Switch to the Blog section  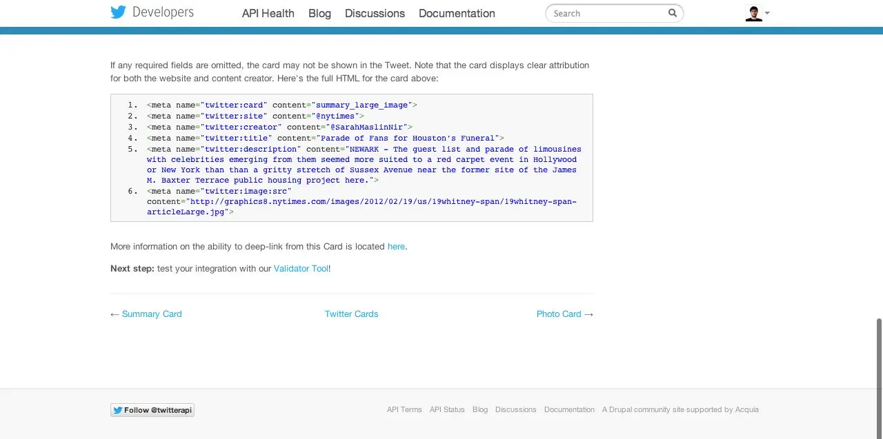(x=319, y=13)
